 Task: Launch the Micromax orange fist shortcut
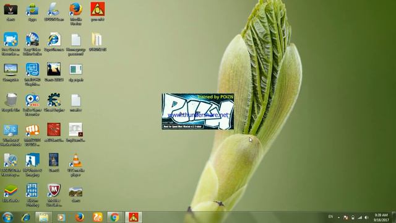point(32,130)
